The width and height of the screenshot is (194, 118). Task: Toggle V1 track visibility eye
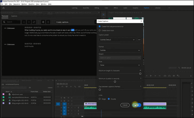coord(72,104)
